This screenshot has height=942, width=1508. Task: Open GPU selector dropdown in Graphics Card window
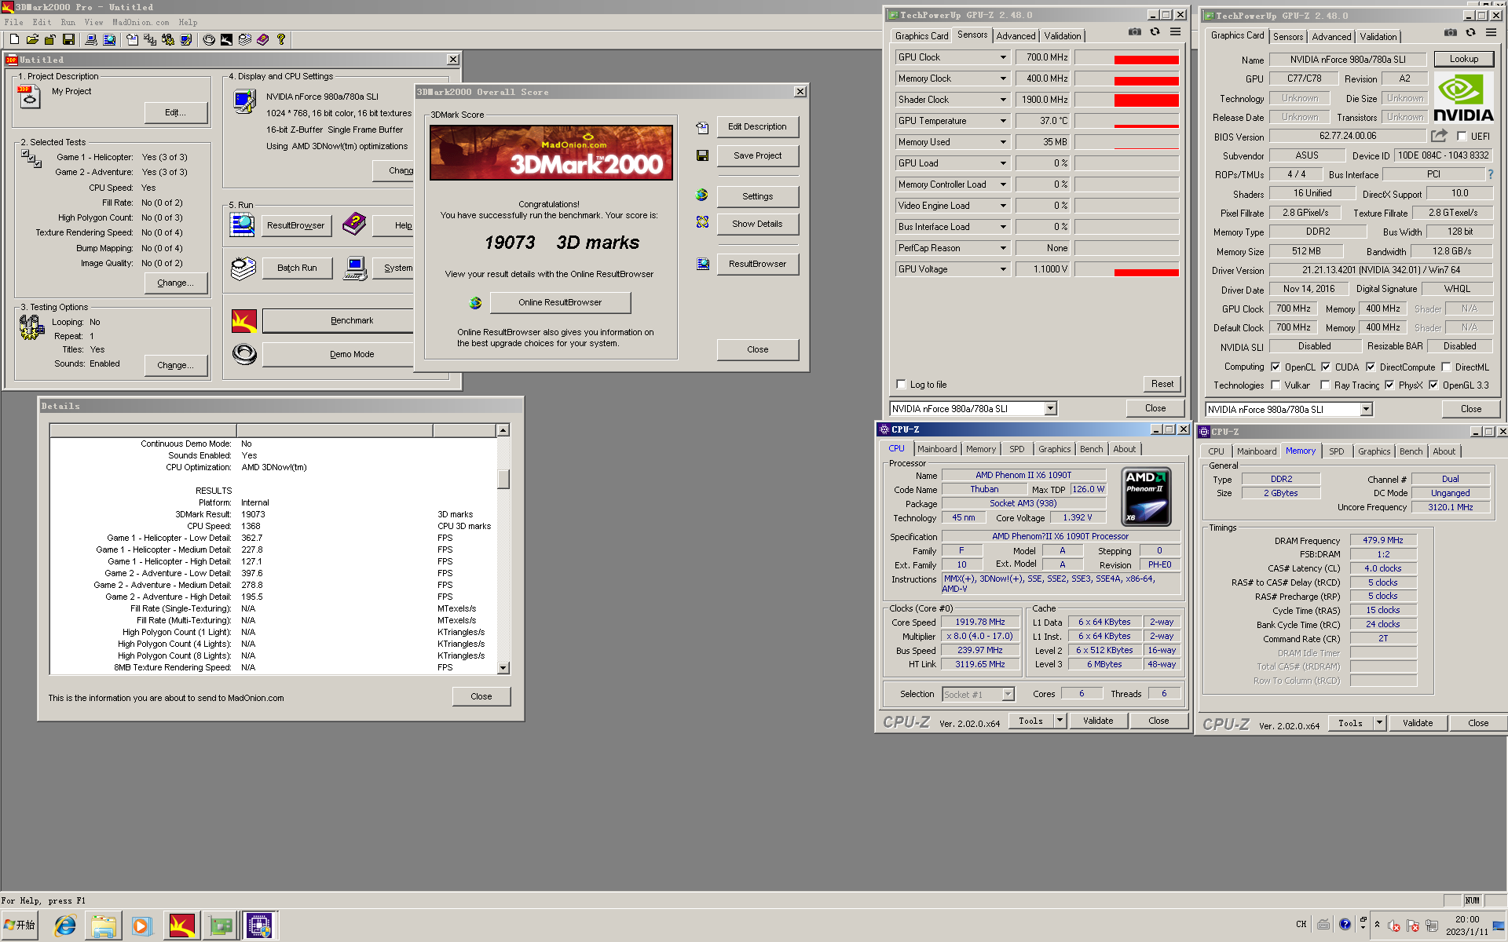coord(1366,410)
